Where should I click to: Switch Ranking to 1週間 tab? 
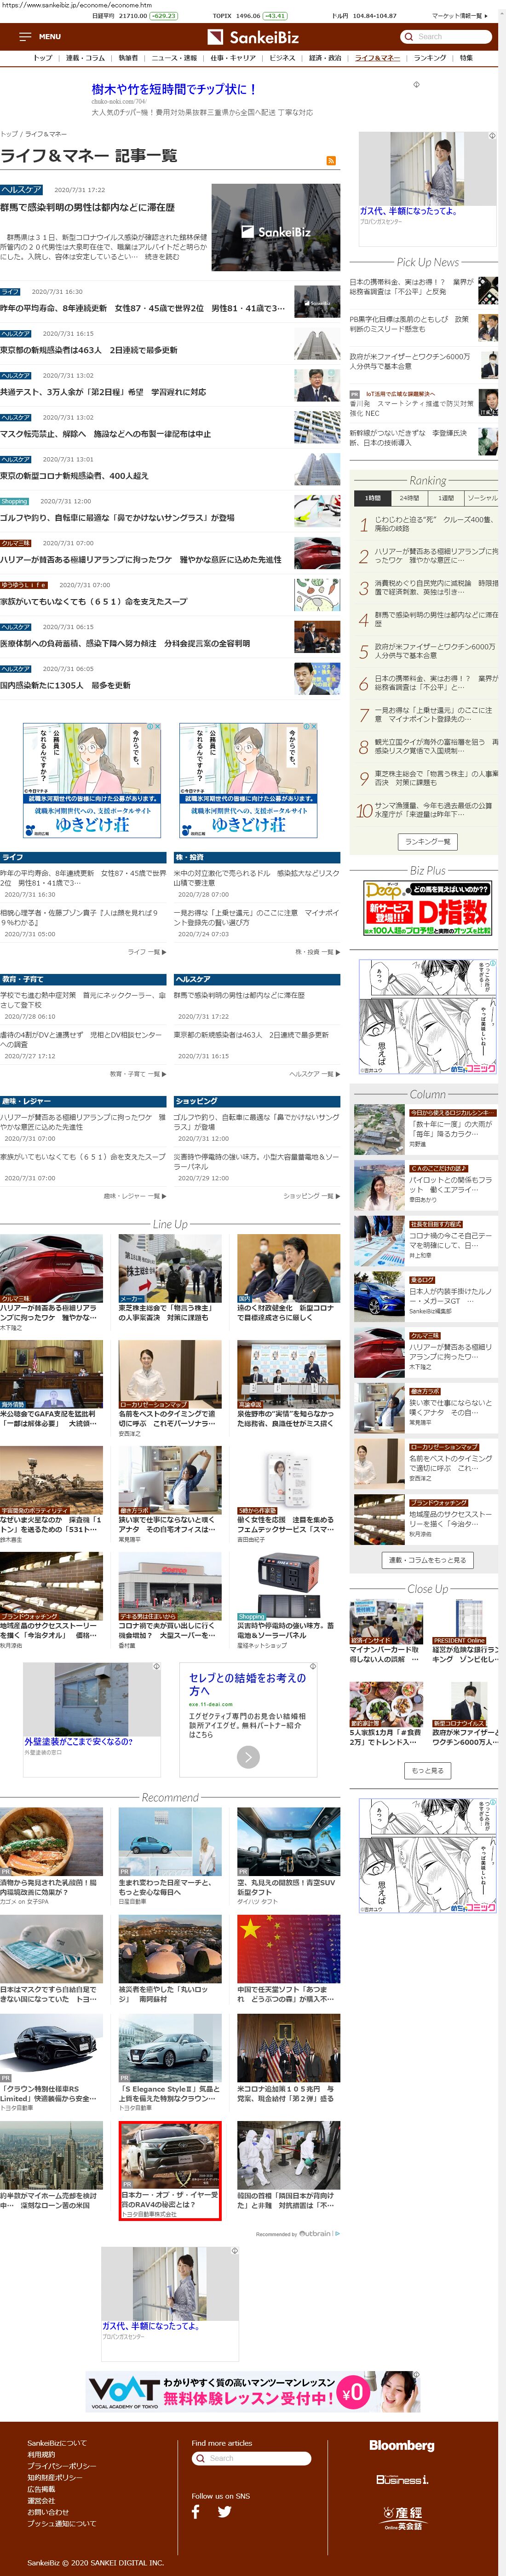[x=445, y=498]
